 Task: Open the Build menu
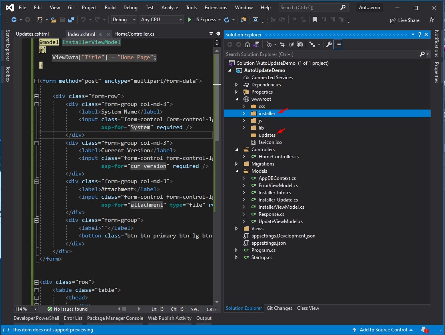coord(110,8)
